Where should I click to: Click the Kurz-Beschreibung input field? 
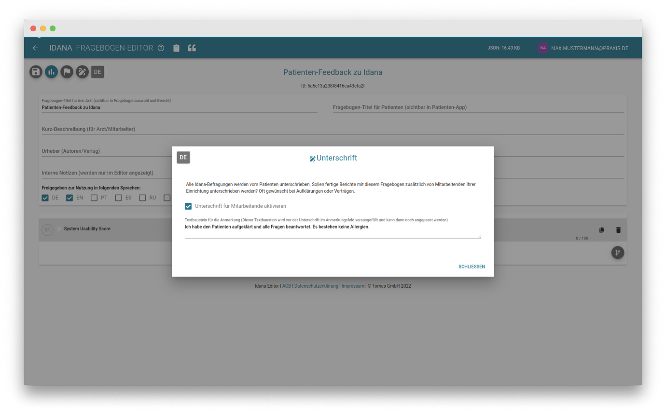pyautogui.click(x=333, y=129)
